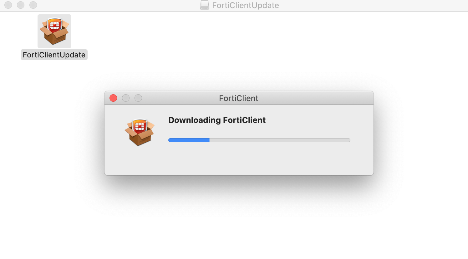Select the FortiClientUpdate package icon in Finder

pos(54,31)
